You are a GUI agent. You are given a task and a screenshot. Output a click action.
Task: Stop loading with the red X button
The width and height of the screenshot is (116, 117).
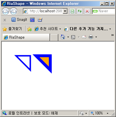click(87, 11)
